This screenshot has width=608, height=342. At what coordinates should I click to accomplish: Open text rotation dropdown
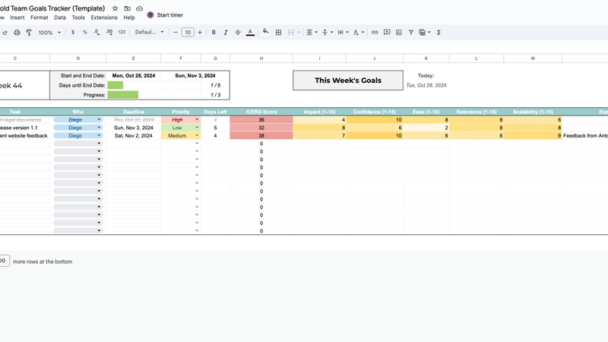point(358,33)
